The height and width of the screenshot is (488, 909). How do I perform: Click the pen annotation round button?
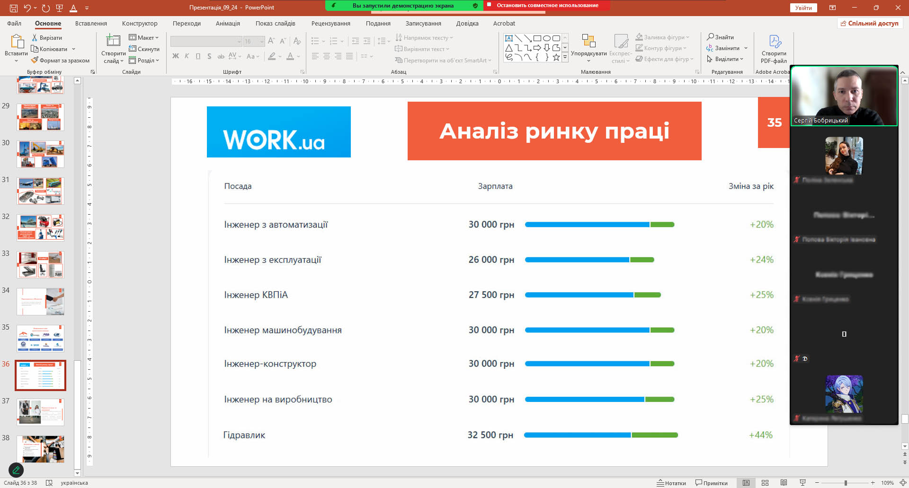(x=16, y=470)
